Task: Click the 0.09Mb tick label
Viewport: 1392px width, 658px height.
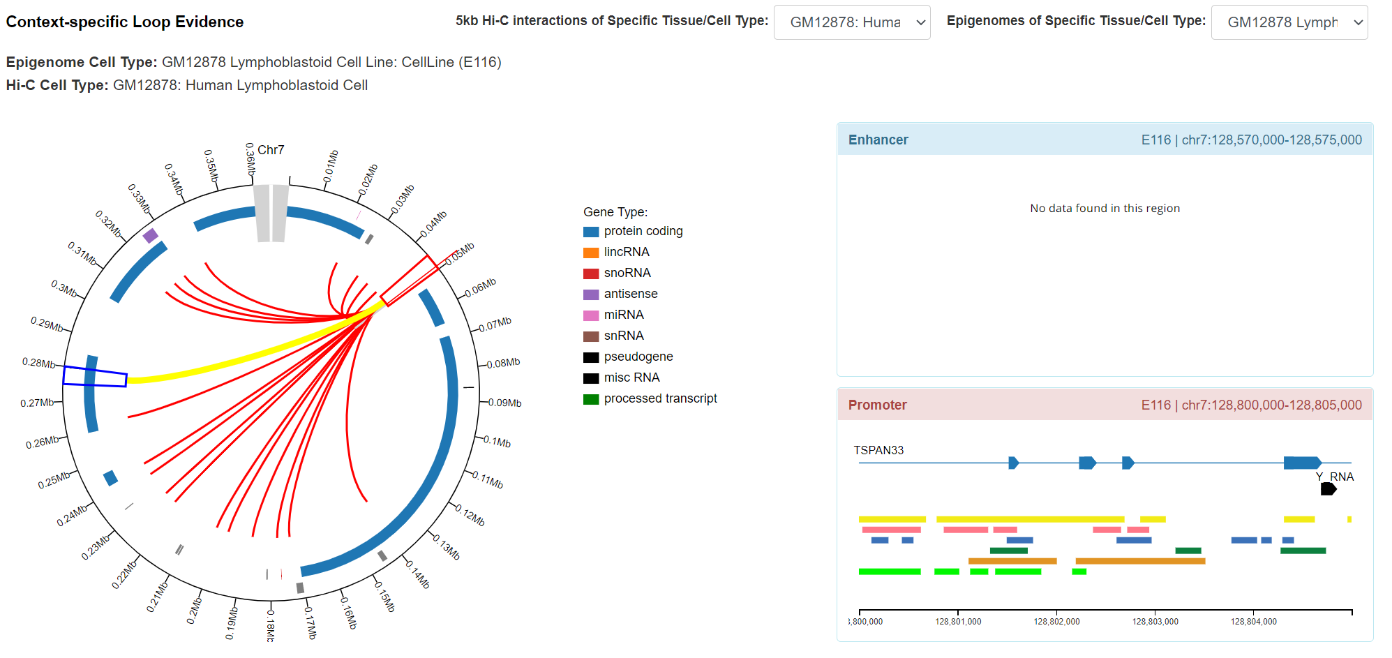Action: (504, 403)
